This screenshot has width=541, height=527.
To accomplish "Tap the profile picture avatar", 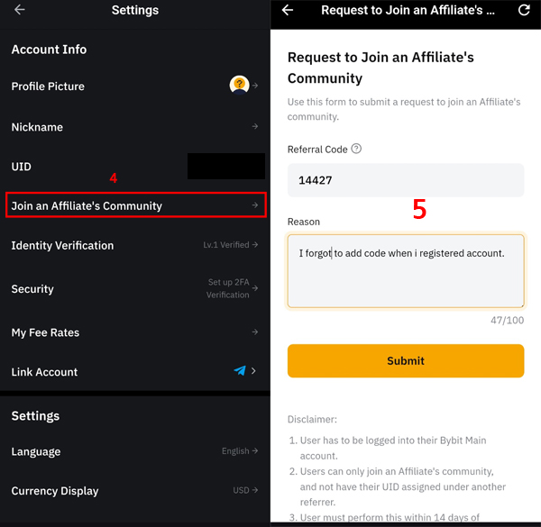I will [x=239, y=85].
